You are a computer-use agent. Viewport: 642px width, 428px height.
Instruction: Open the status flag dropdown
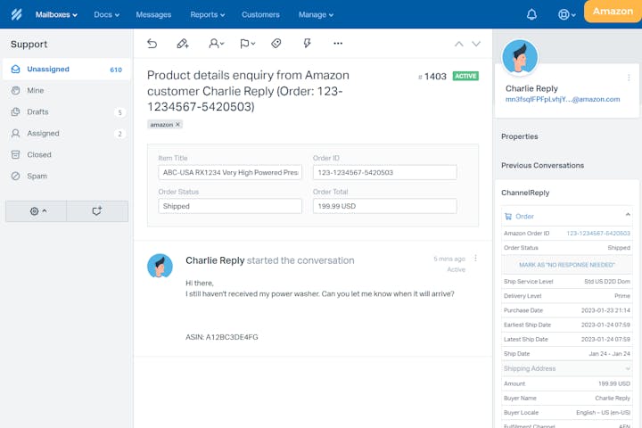point(247,43)
